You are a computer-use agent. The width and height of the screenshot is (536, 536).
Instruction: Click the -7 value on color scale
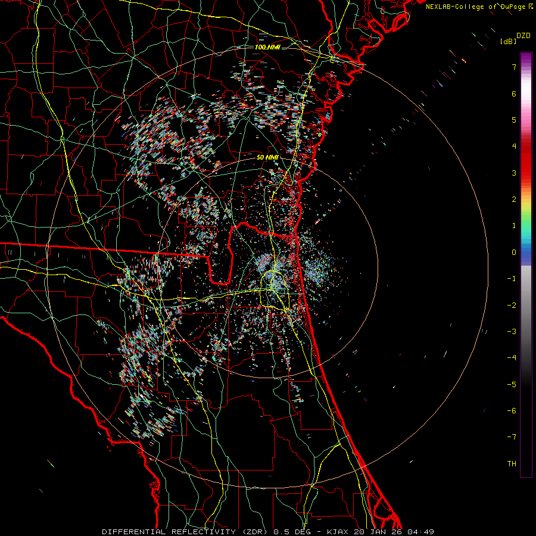(512, 437)
